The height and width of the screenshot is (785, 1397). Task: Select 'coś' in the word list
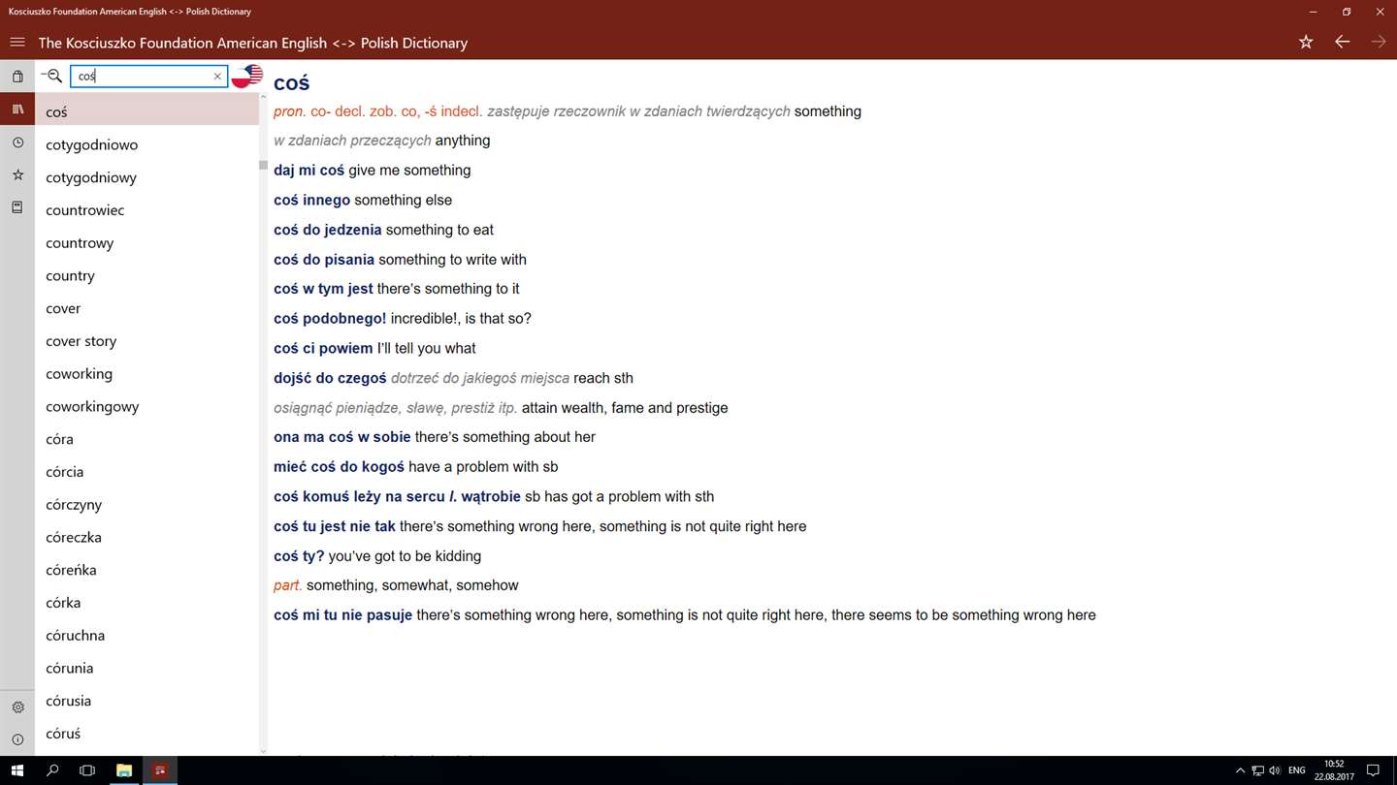pos(147,111)
